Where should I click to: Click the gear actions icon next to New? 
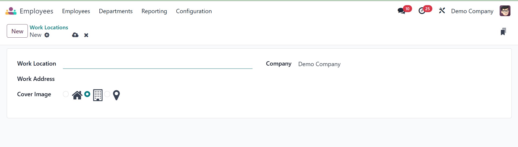47,35
